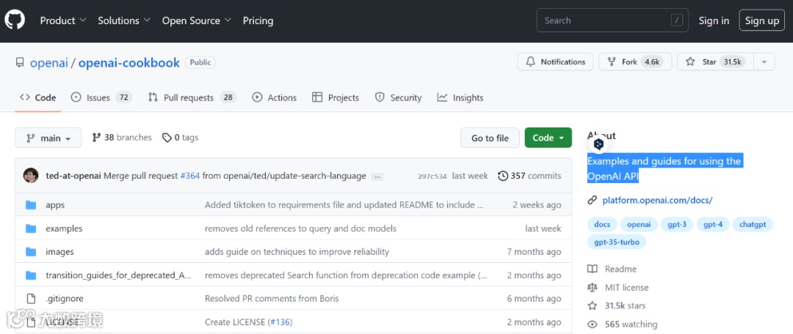Click the 0 tags link

pyautogui.click(x=181, y=138)
